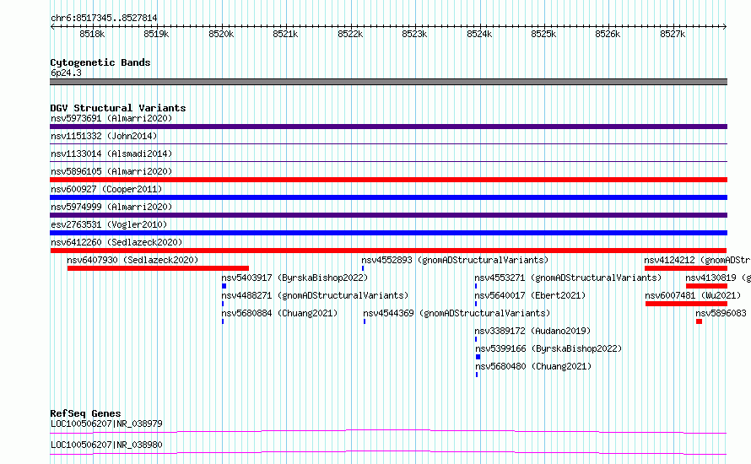Click the nsv5399166 (ByrskaBishop2022) label
This screenshot has height=464, width=751.
click(548, 348)
